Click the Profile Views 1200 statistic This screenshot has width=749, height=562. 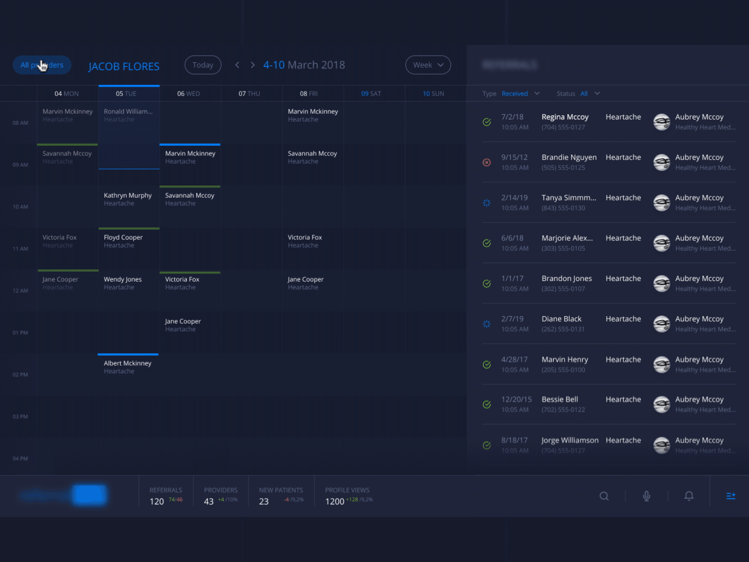pos(349,496)
